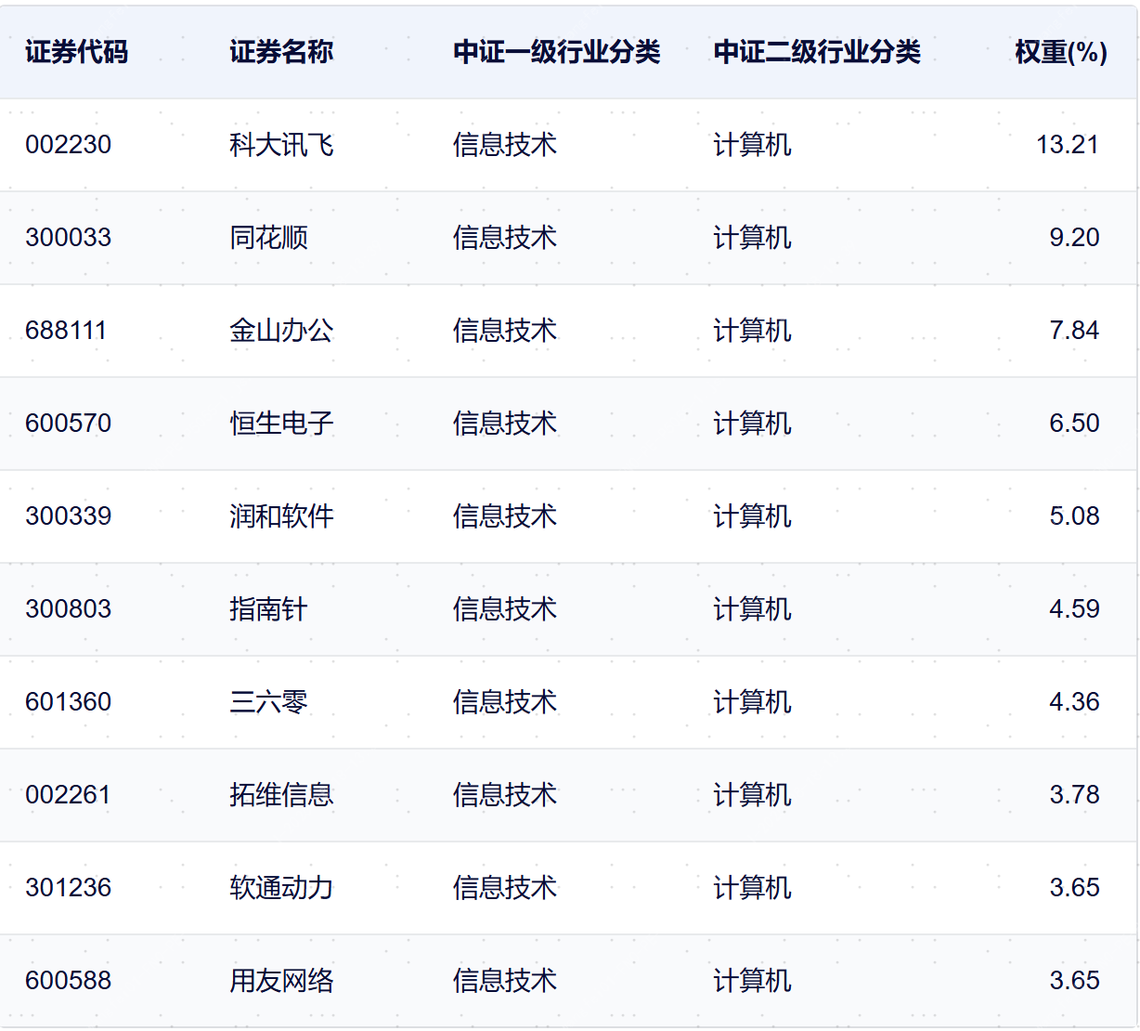Click 信息技术 in the 指南针 row

coord(505,609)
